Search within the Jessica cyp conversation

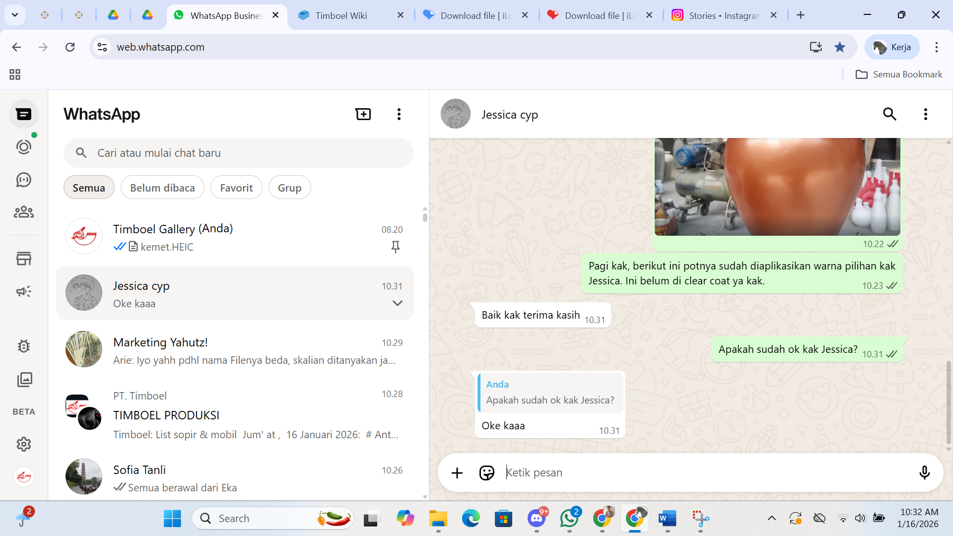pos(889,114)
